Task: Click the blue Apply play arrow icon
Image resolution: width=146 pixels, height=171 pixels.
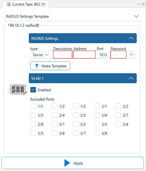Action: [67, 163]
